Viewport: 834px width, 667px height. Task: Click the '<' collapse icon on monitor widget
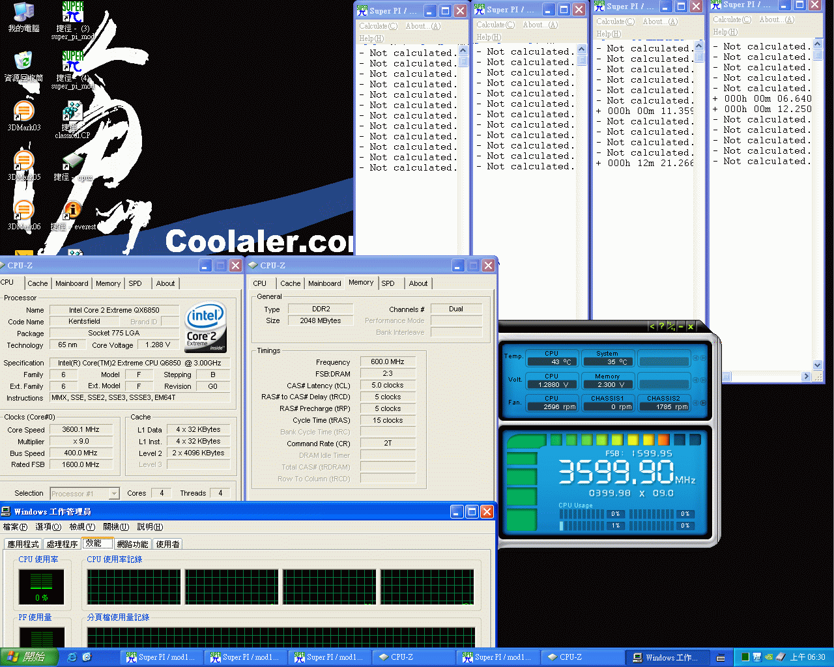652,326
